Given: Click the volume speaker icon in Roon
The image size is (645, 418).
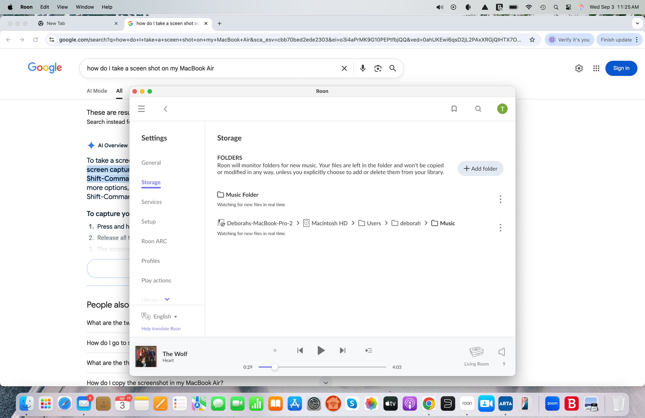Looking at the screenshot, I should 502,352.
